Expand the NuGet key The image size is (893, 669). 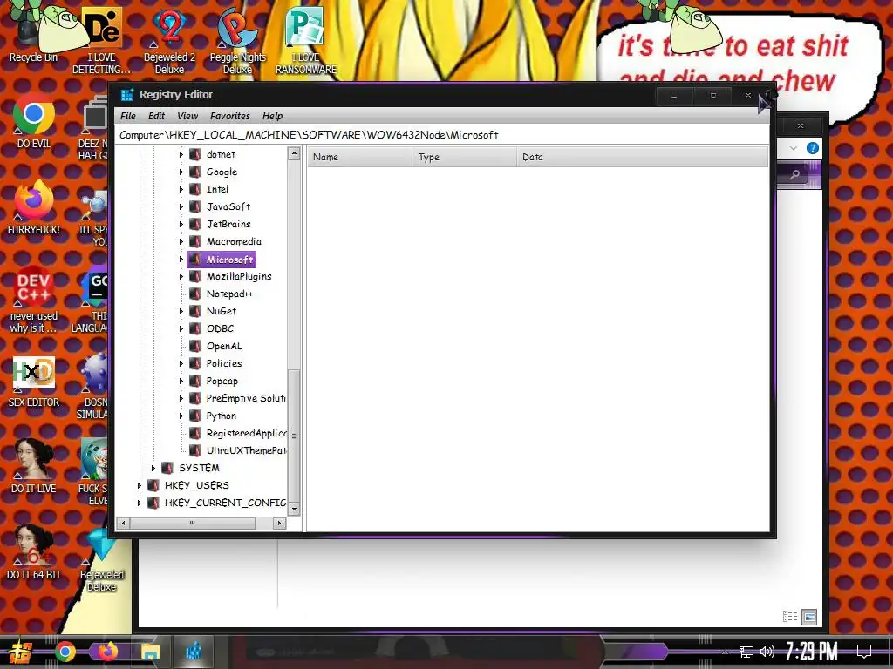(x=181, y=311)
